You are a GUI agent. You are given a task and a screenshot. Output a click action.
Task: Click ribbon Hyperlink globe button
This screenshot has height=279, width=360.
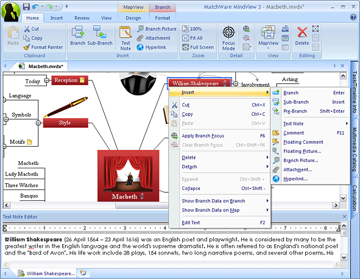[x=151, y=47]
